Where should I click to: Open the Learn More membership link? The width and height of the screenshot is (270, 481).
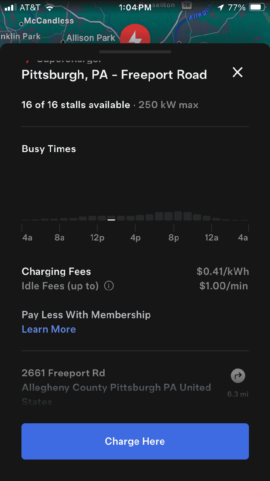[x=49, y=329]
